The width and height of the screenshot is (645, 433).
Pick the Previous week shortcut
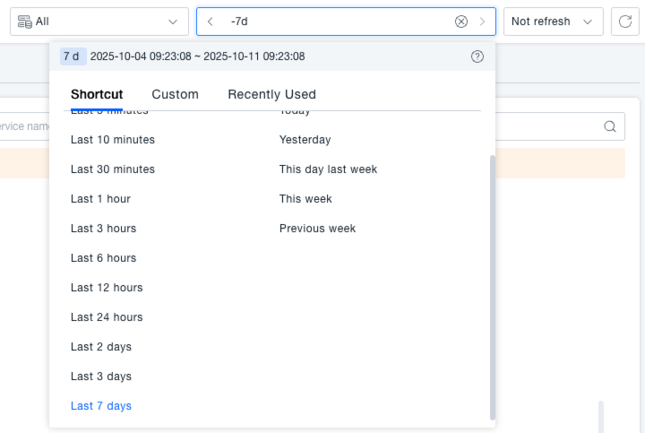[317, 229]
